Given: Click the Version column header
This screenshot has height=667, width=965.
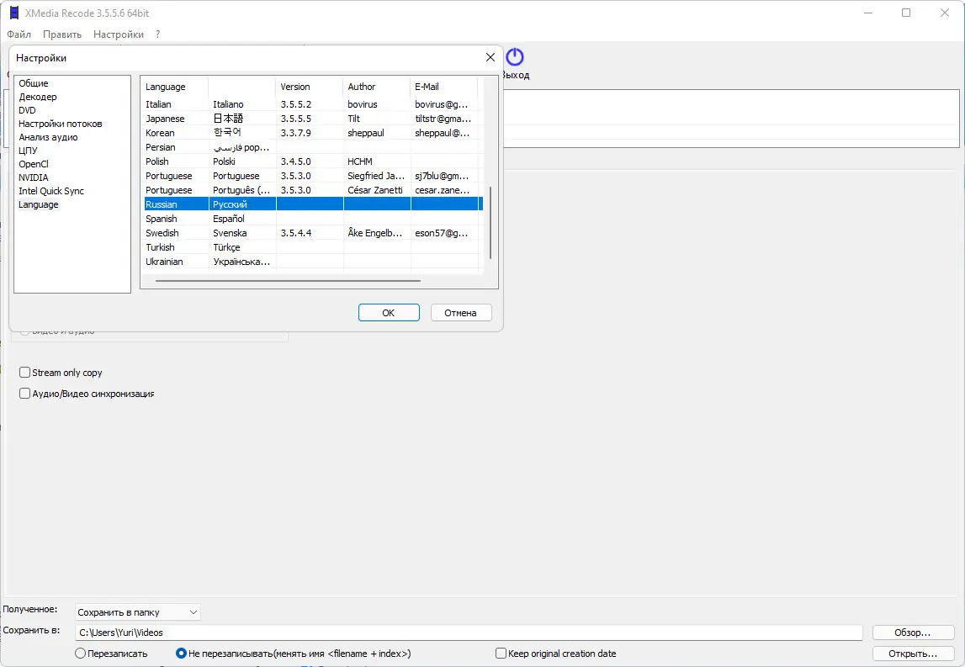Looking at the screenshot, I should (309, 87).
